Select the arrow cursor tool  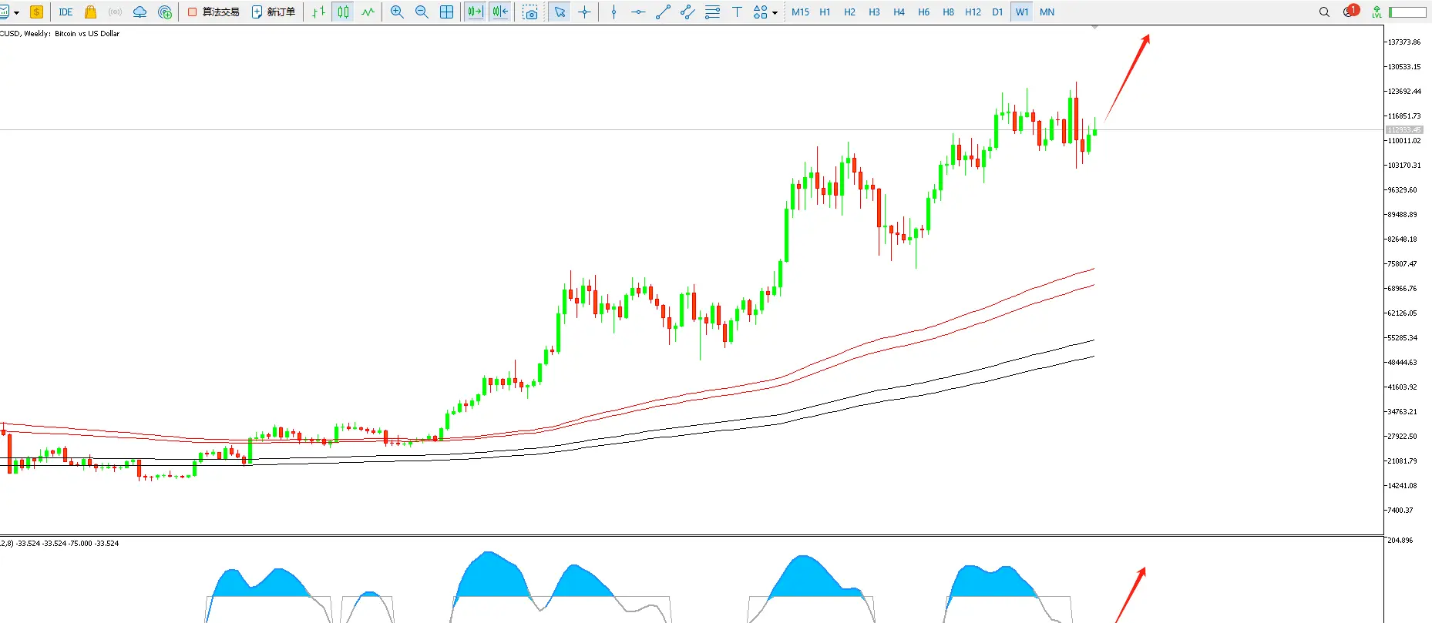[560, 12]
